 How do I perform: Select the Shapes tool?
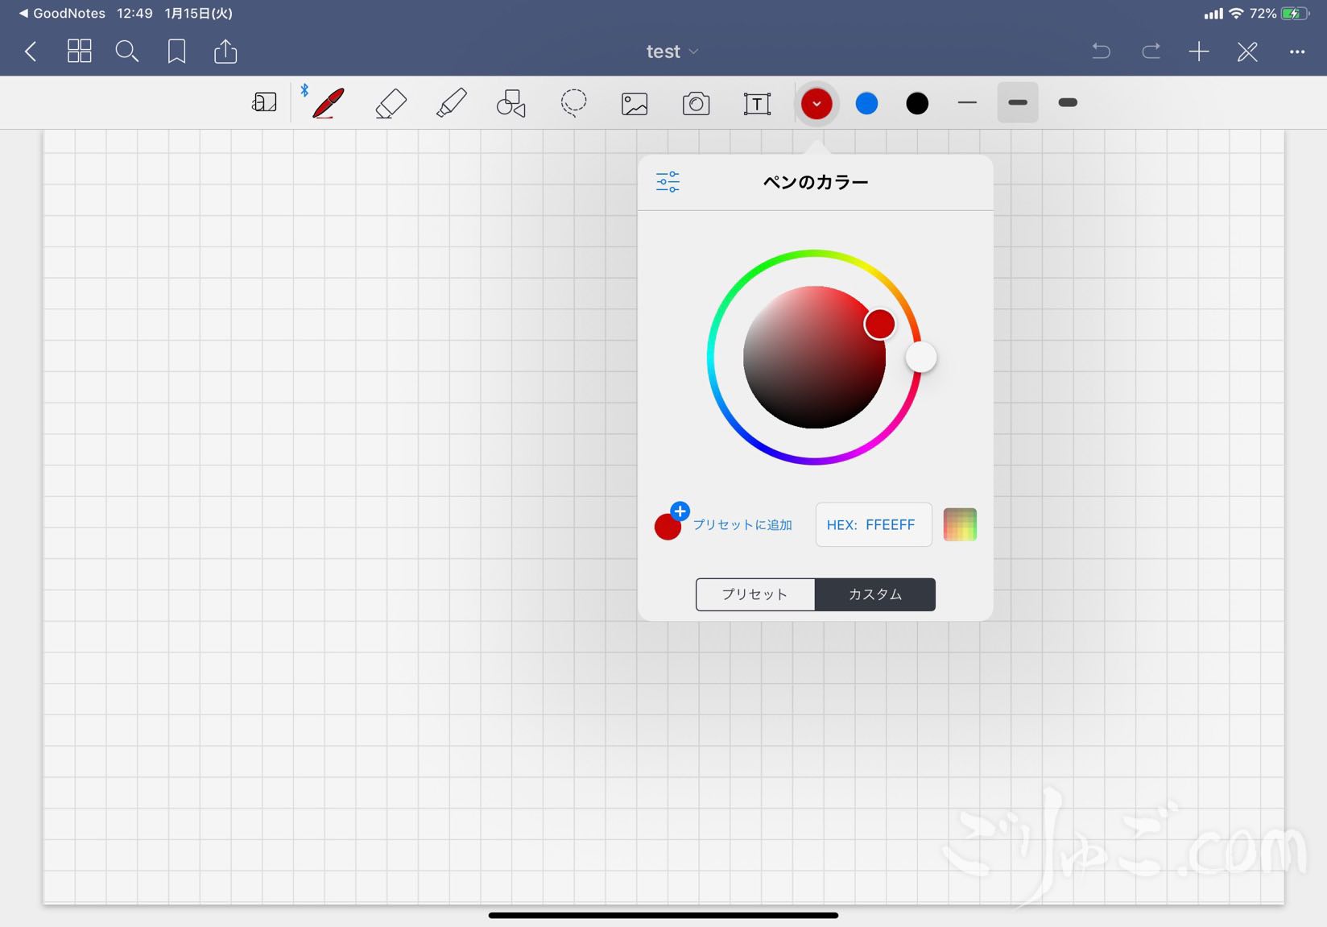tap(511, 104)
